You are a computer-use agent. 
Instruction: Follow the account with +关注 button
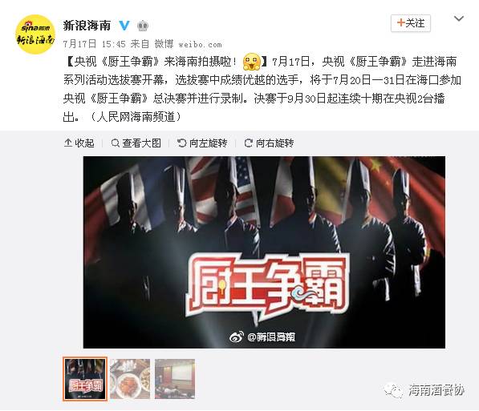click(411, 23)
